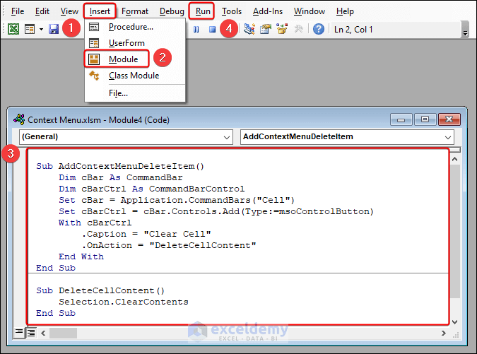
Task: Choose File... from Insert menu
Action: [135, 93]
